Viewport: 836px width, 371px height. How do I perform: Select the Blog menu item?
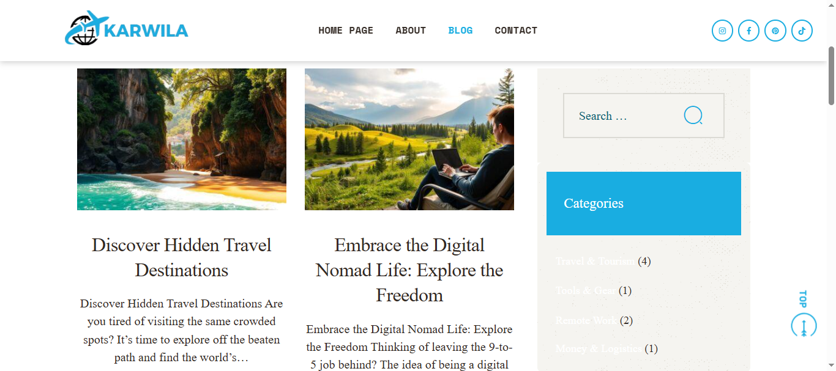460,31
